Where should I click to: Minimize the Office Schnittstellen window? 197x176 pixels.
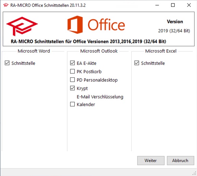tap(157, 5)
